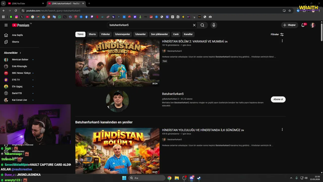Open the Twitch bookmark

click(x=92, y=17)
